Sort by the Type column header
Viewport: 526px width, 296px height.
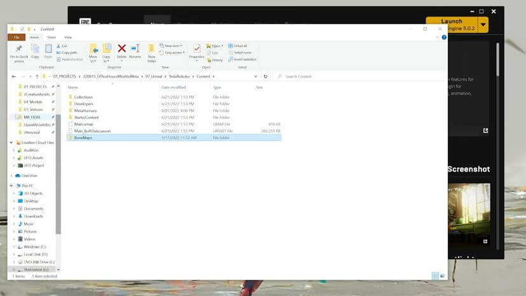(217, 88)
